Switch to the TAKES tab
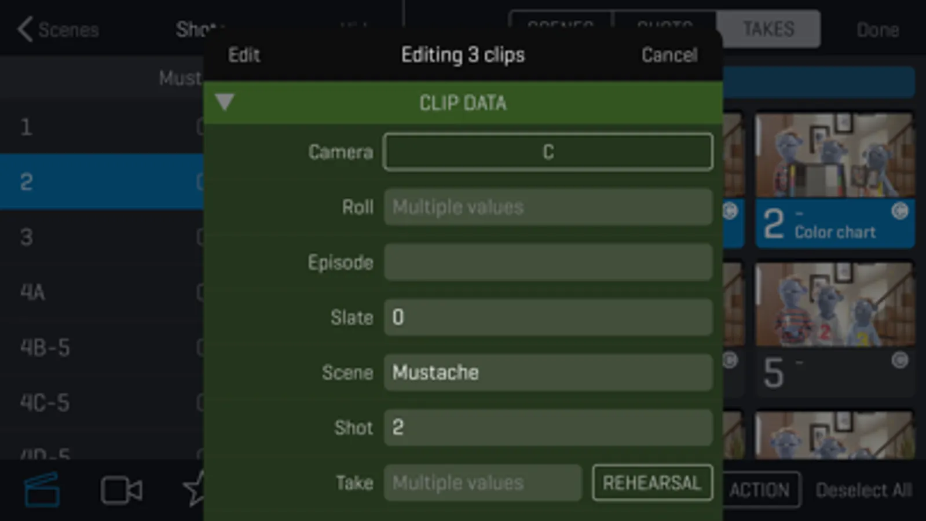 768,29
